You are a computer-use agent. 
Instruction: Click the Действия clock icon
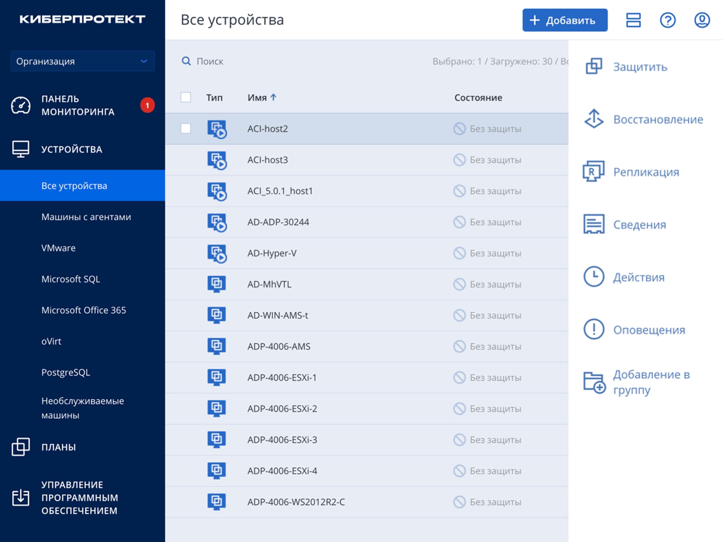tap(593, 277)
